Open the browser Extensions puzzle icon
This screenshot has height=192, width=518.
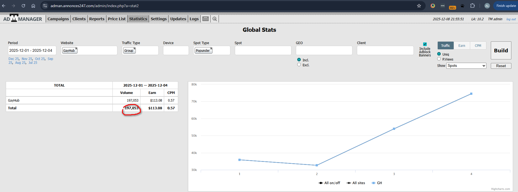click(472, 6)
